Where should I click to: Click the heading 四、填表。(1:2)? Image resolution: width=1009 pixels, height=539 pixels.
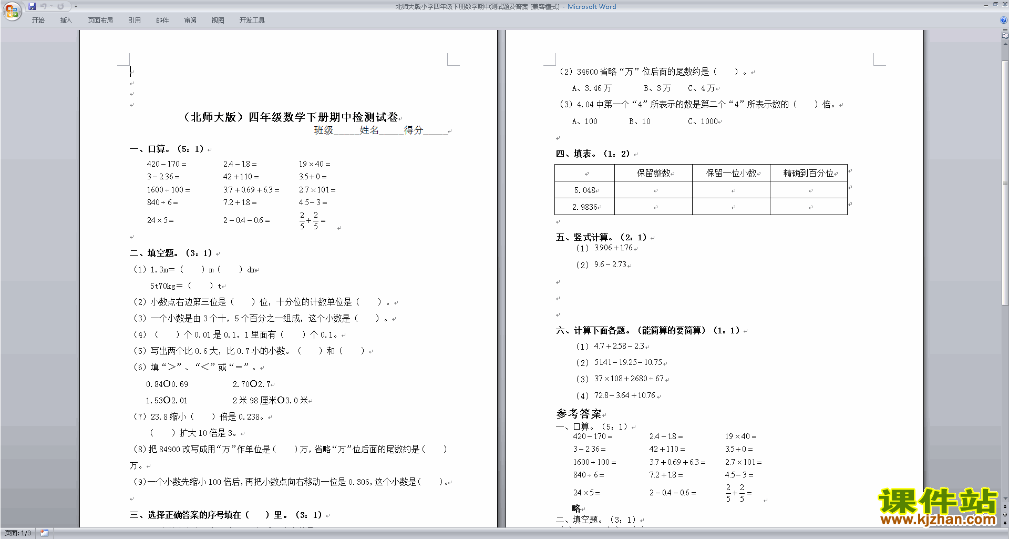tap(593, 154)
